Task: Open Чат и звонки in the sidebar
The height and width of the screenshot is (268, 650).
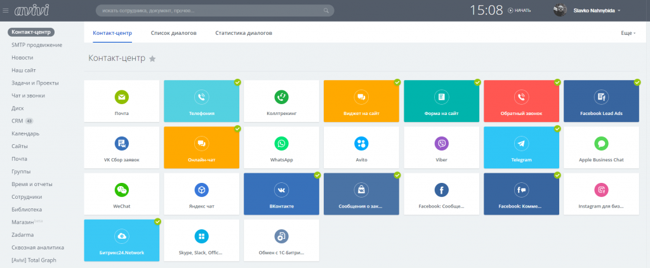Action: (x=28, y=95)
